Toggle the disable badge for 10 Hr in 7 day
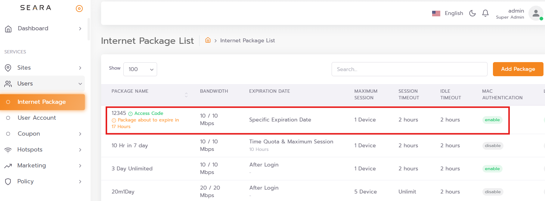545x201 pixels. point(493,145)
